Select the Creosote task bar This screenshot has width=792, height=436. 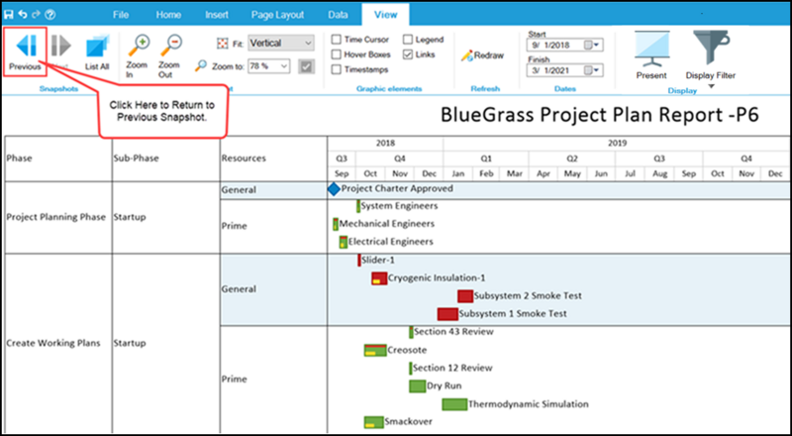(375, 350)
